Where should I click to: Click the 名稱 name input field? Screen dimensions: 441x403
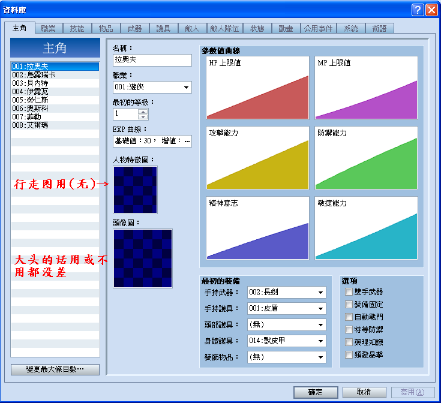pyautogui.click(x=152, y=60)
